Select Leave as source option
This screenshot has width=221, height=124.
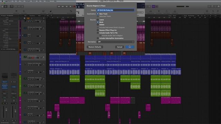tap(98, 20)
